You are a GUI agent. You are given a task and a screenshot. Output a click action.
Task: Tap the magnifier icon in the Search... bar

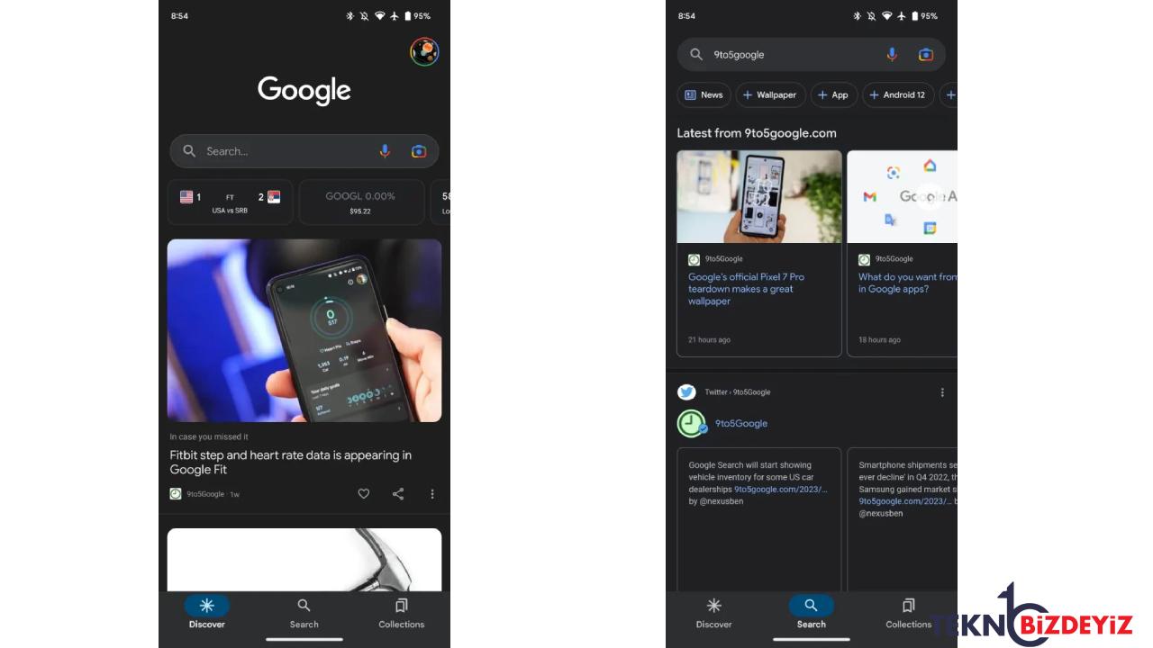tap(189, 151)
